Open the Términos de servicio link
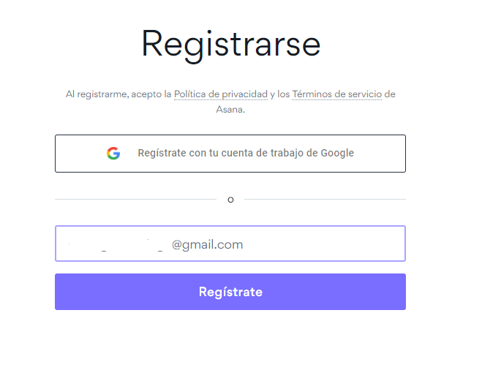 (336, 94)
